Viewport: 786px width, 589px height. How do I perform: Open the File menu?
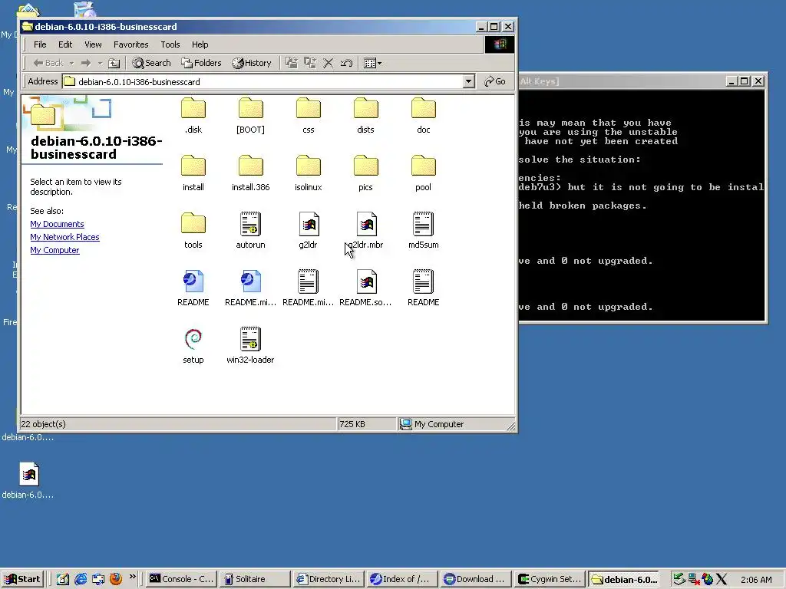pos(40,44)
